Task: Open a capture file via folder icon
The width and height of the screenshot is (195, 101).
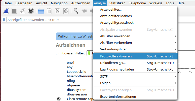Action: coord(41,11)
